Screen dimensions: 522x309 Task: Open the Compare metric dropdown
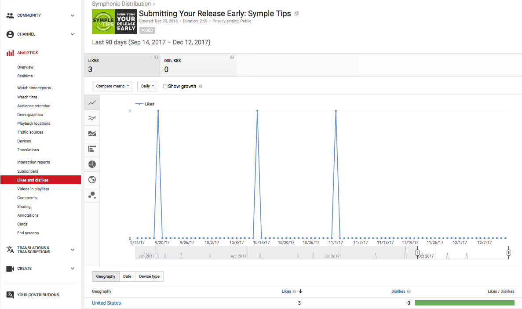[113, 86]
